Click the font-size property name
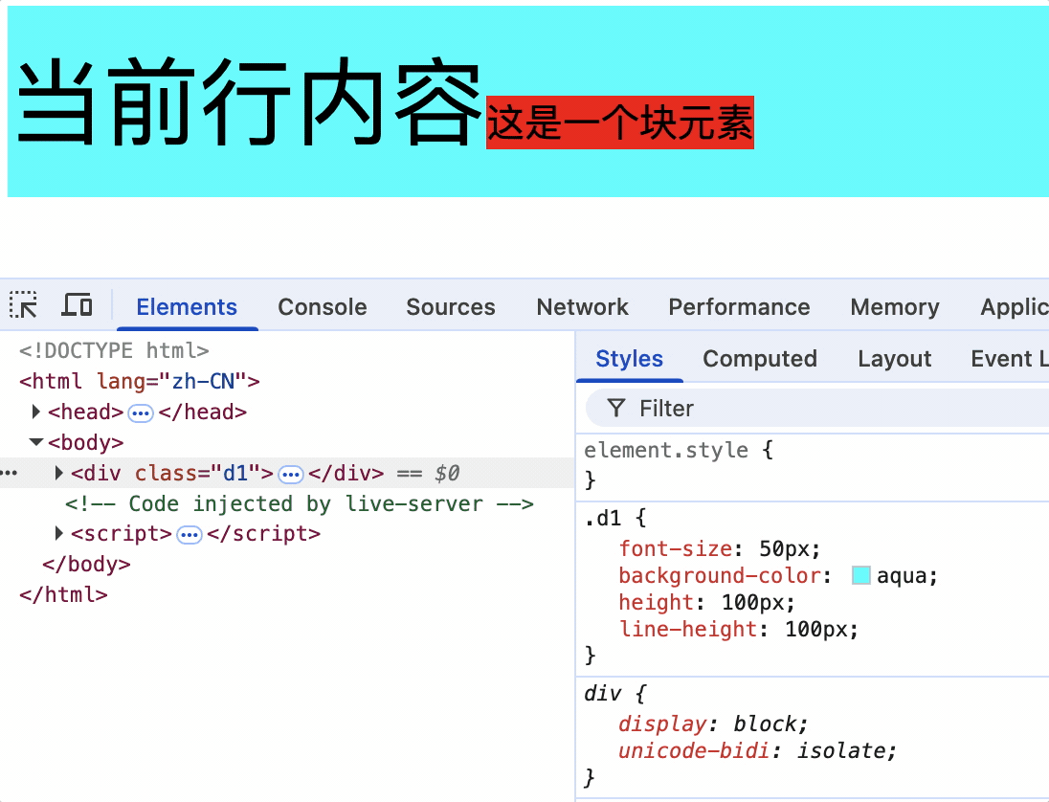The height and width of the screenshot is (802, 1049). 675,549
